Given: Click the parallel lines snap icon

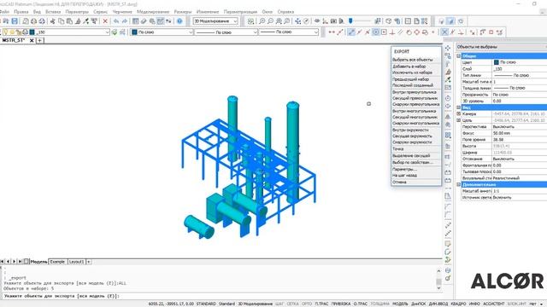Looking at the screenshot, I should [x=400, y=32].
